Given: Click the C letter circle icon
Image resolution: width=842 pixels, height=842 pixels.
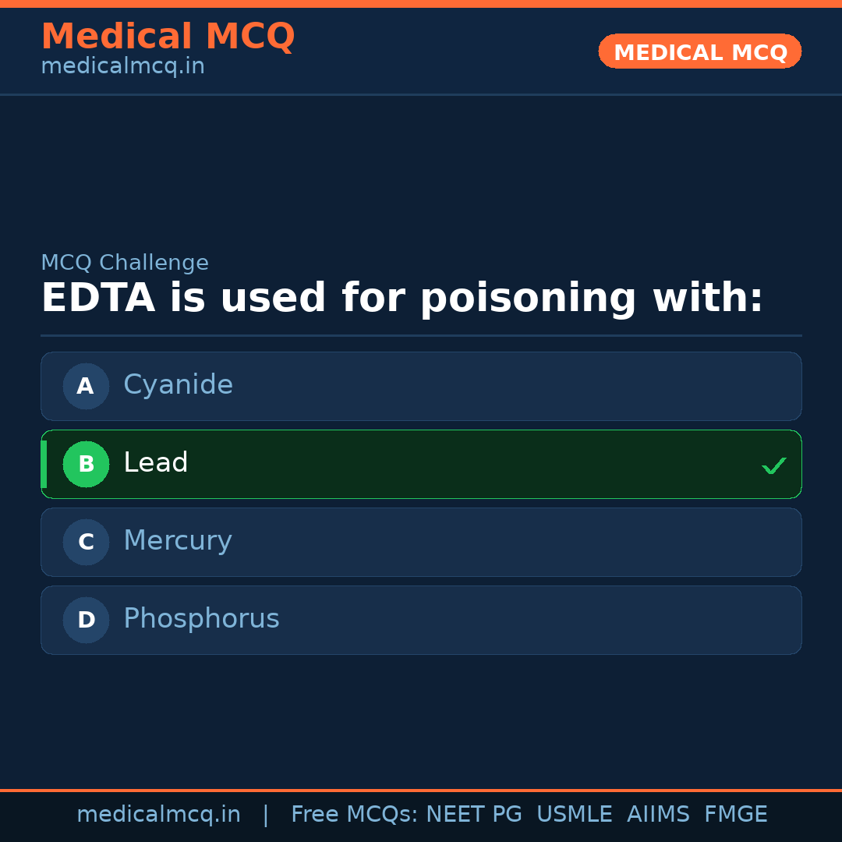Looking at the screenshot, I should pos(86,542).
